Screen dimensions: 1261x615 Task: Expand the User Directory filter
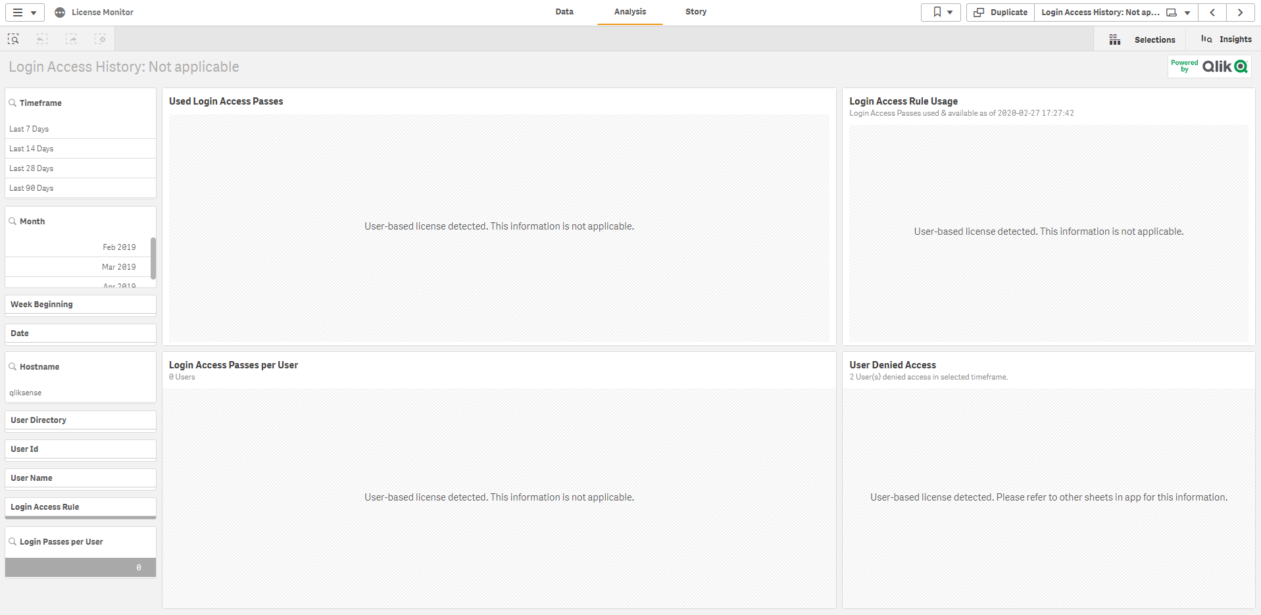(80, 420)
